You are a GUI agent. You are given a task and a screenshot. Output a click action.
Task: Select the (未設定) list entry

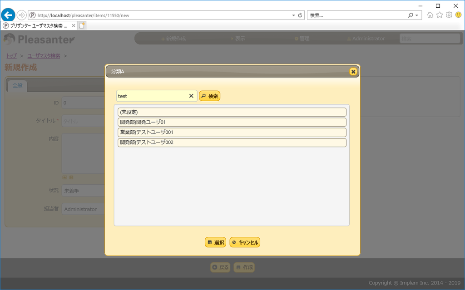tap(232, 112)
